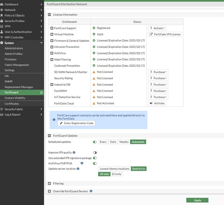Screen dimensions: 224x205
Task: Click the Network icon in sidebar
Action: click(x=2, y=10)
